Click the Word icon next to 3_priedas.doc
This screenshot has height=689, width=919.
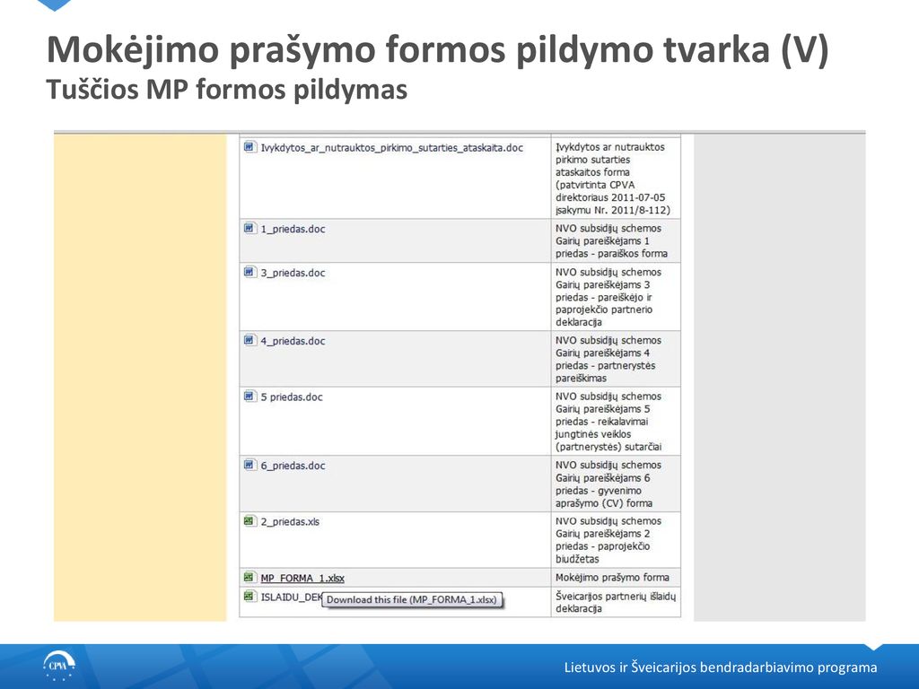pos(250,272)
